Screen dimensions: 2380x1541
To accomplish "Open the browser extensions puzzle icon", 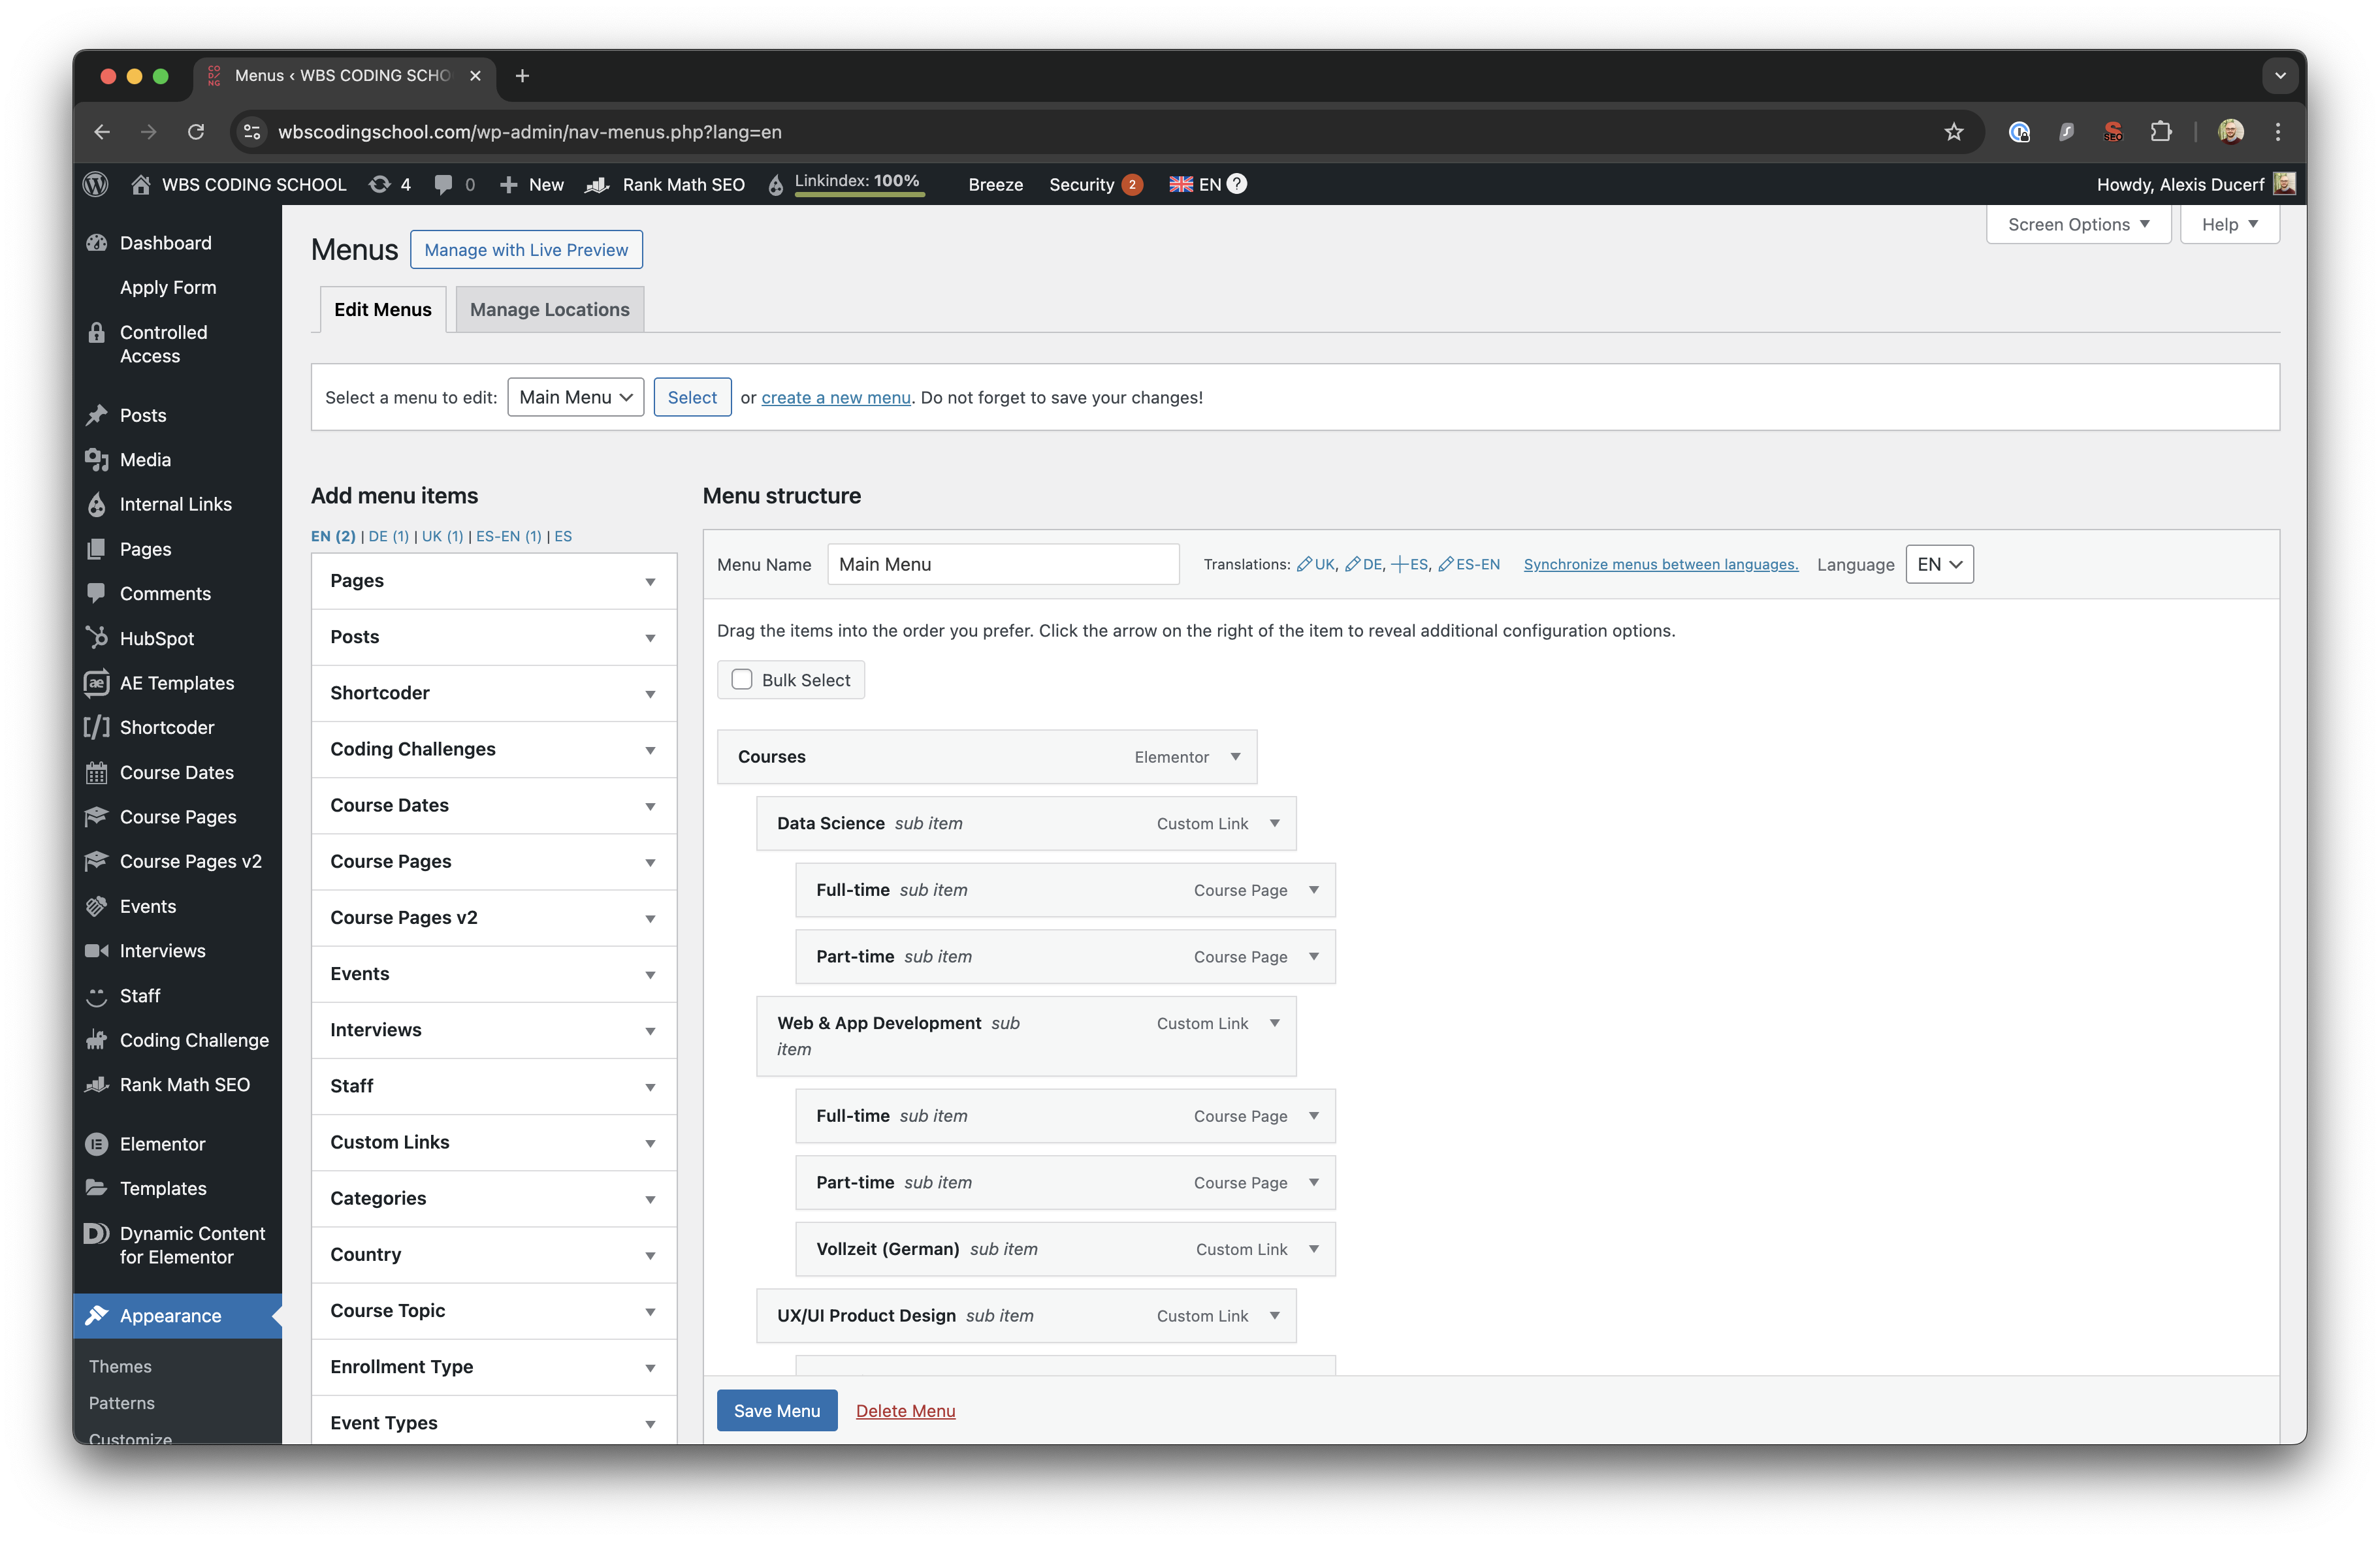I will (2161, 132).
